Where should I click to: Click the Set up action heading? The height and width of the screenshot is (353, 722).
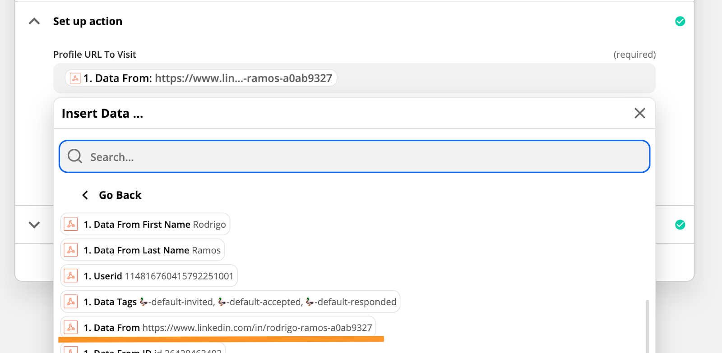click(x=88, y=21)
